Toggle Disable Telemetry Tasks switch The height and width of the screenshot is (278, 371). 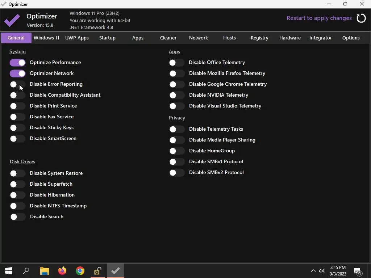[177, 129]
